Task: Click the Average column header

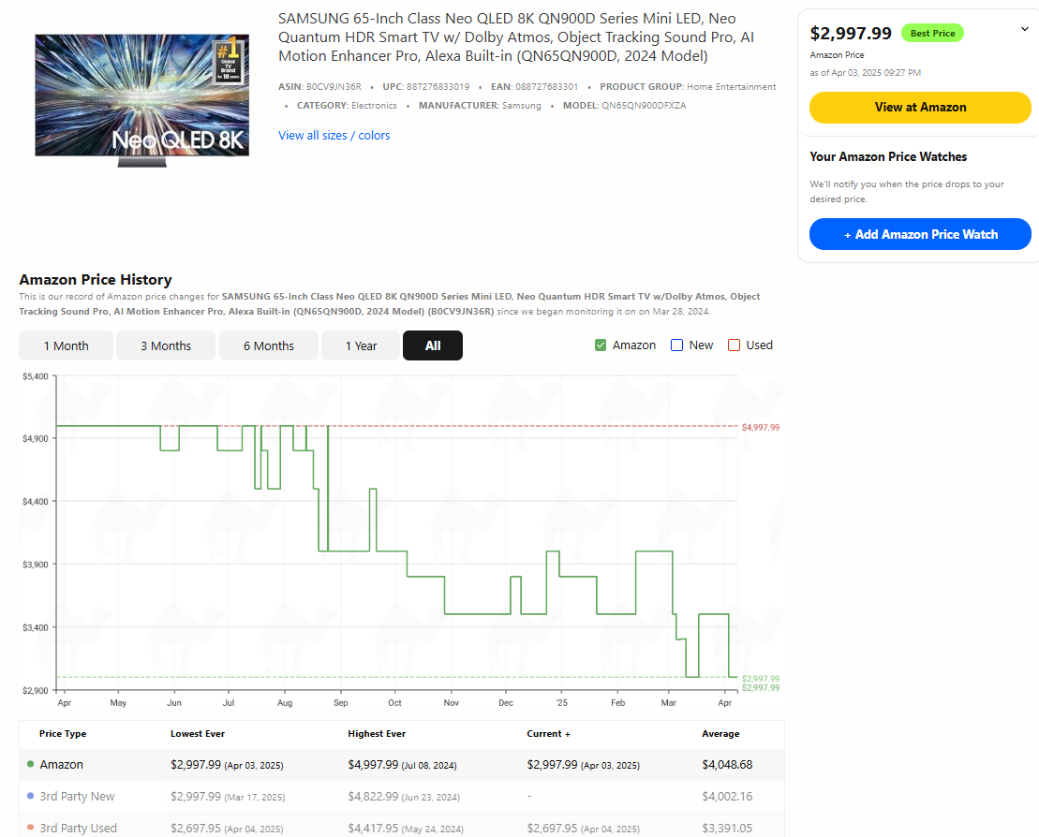Action: tap(720, 734)
